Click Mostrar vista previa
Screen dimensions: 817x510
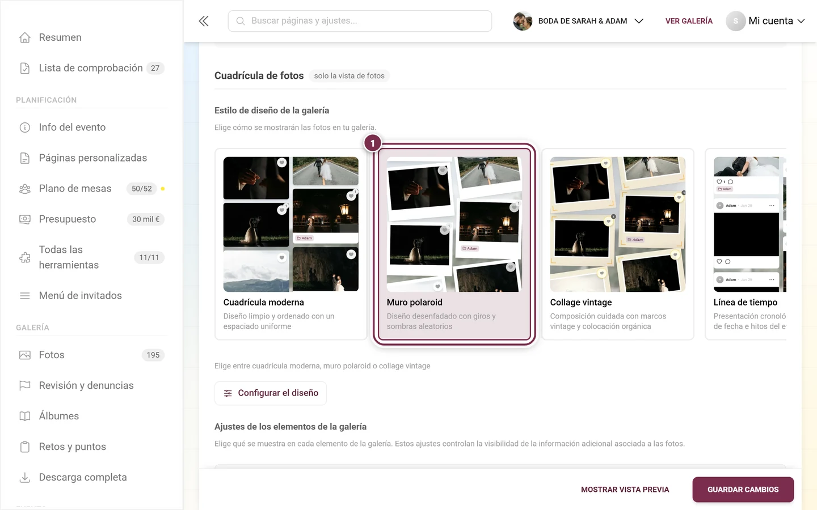point(625,490)
